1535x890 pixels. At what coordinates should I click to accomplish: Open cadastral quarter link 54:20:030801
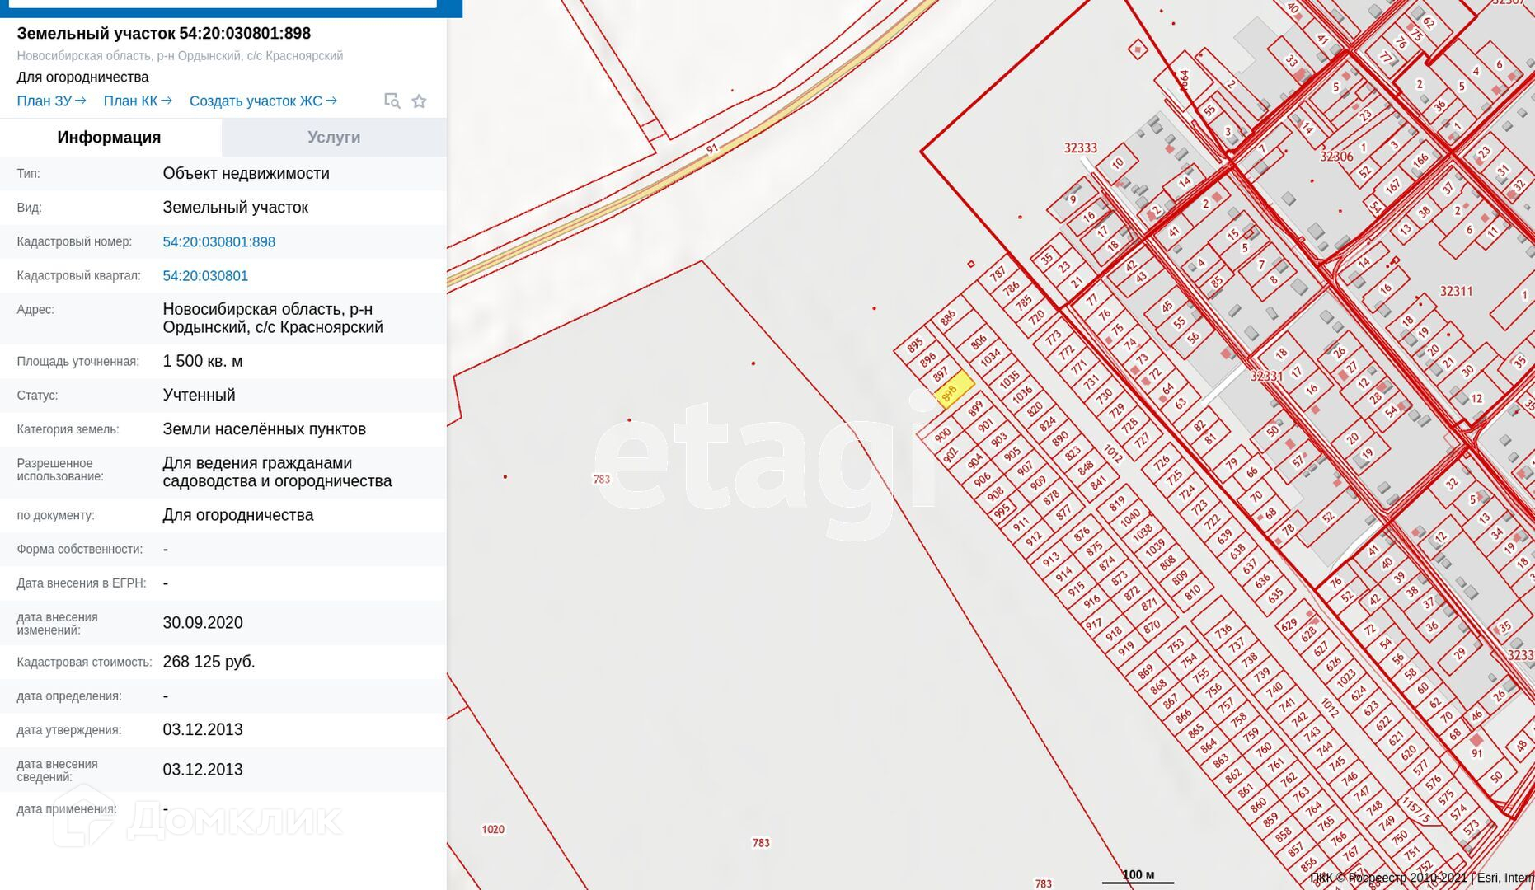click(205, 275)
